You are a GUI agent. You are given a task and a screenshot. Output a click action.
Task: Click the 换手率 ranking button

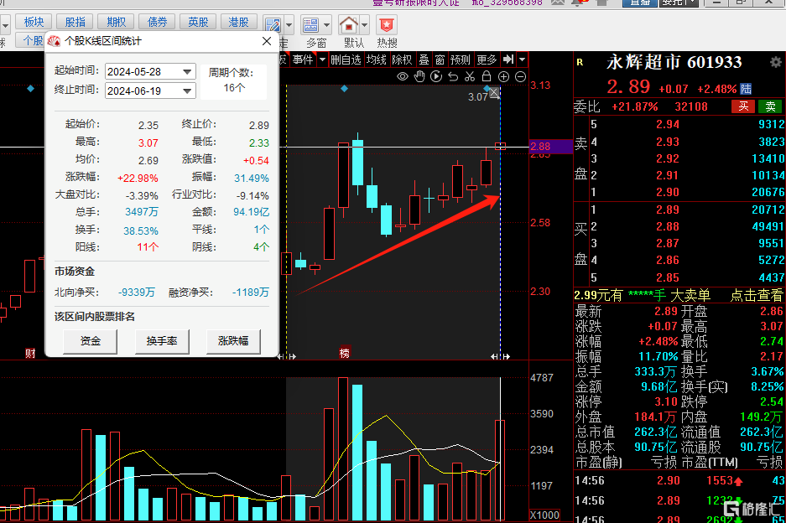pyautogui.click(x=162, y=341)
